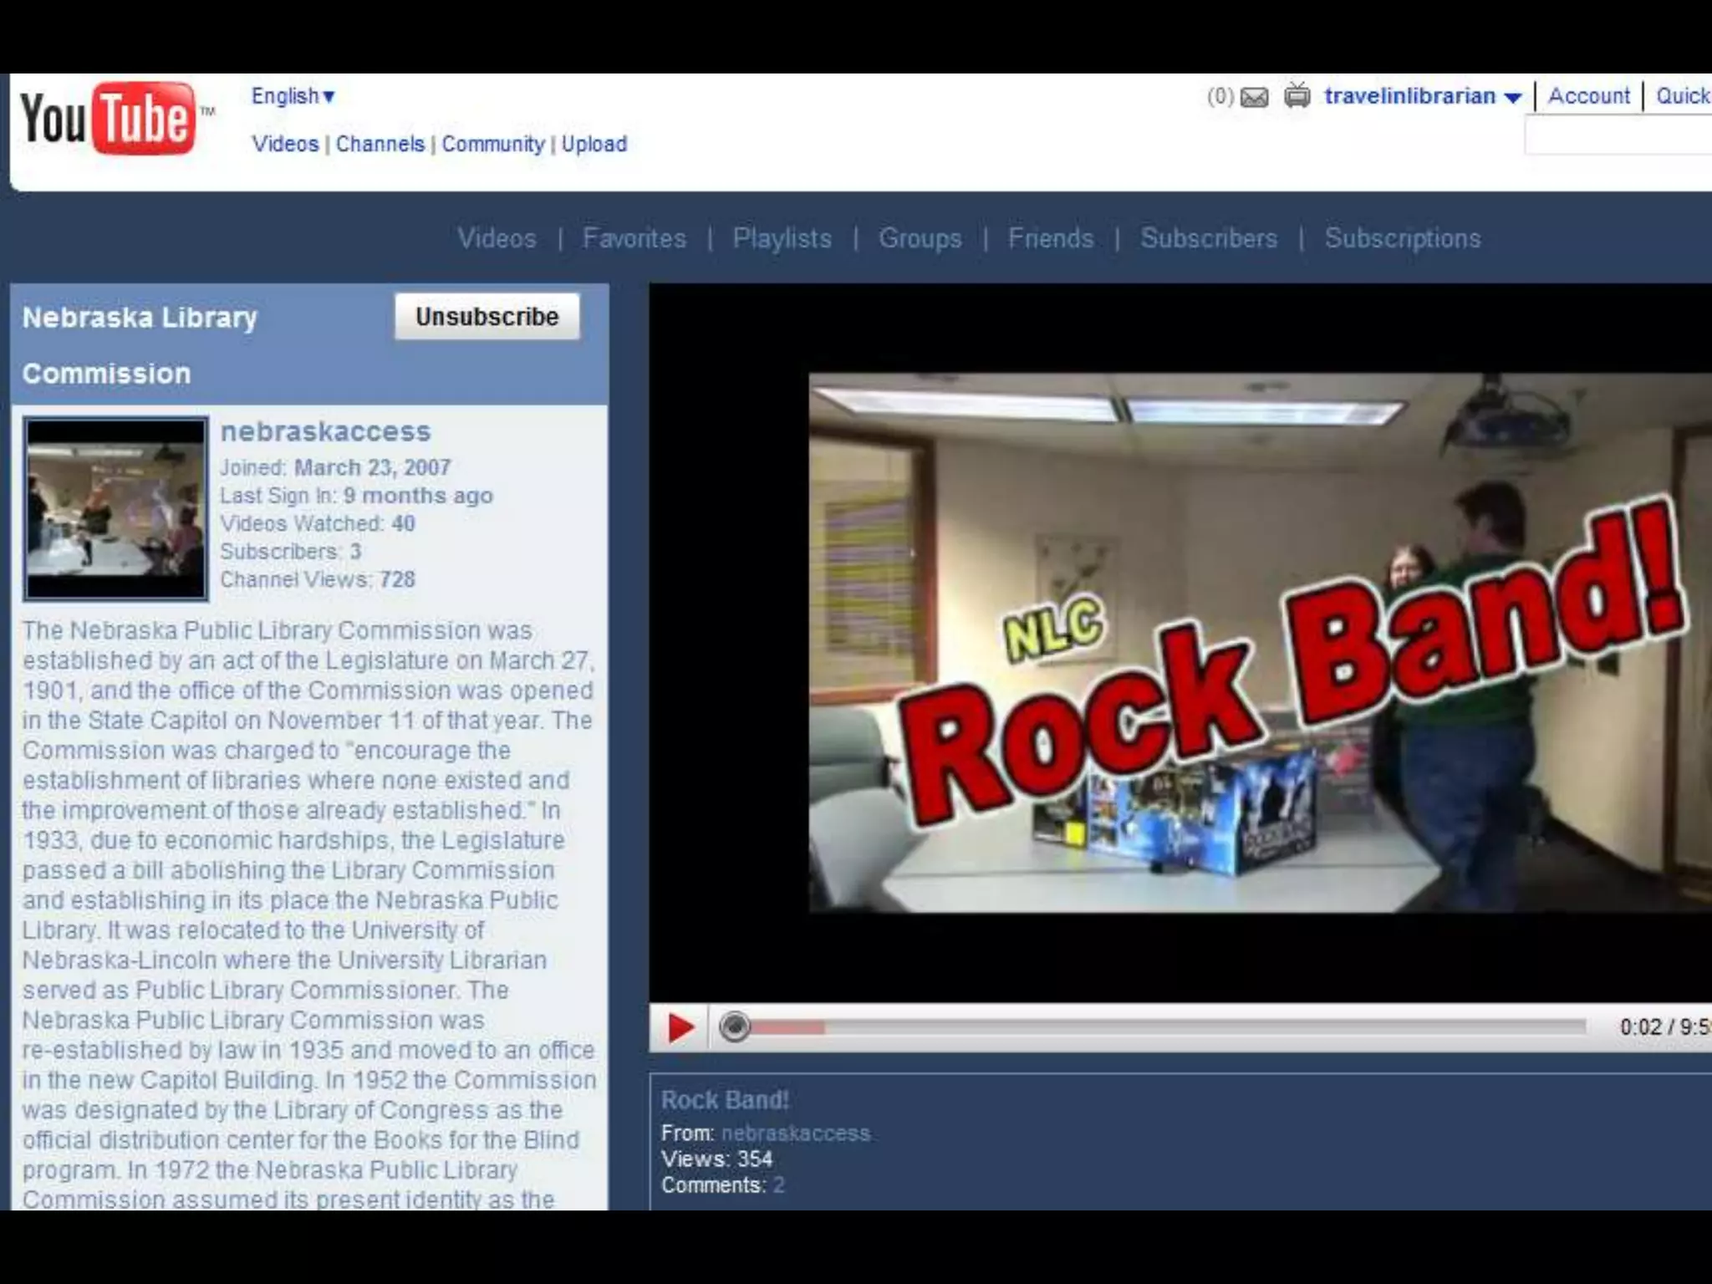
Task: Switch to the Playlists channel tab
Action: click(x=782, y=238)
